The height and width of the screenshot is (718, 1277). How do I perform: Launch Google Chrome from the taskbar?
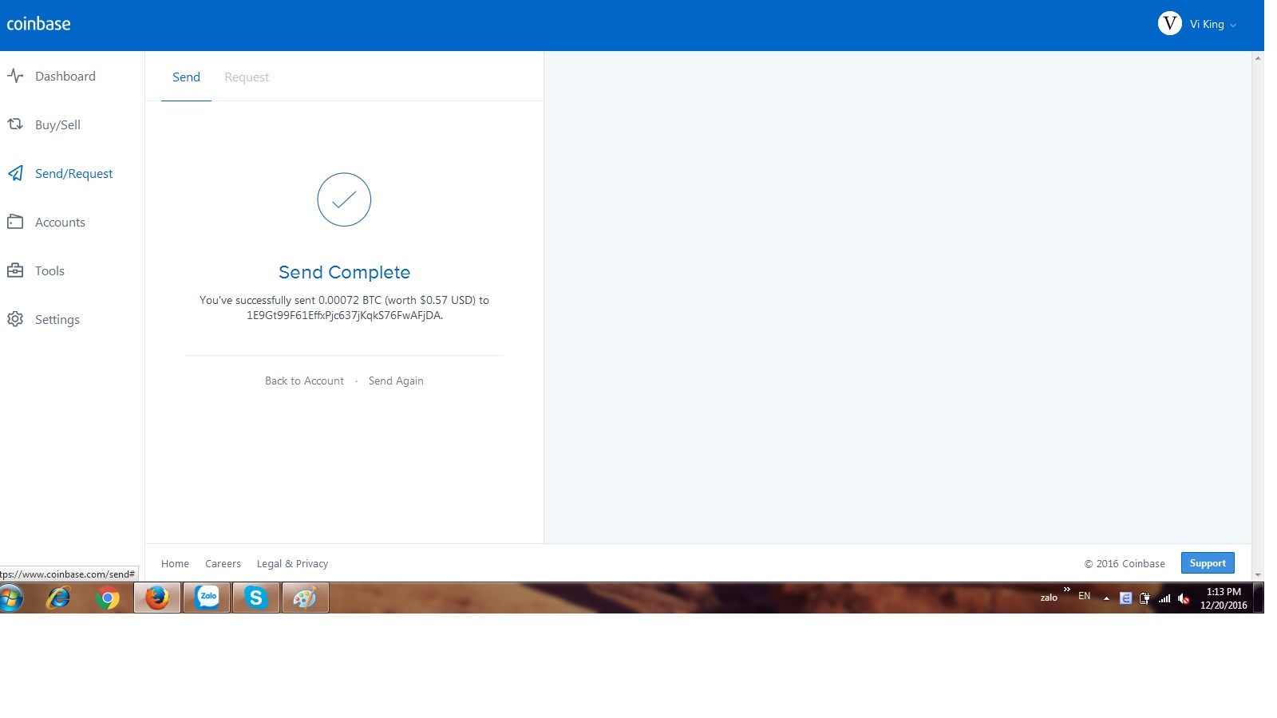(x=108, y=598)
